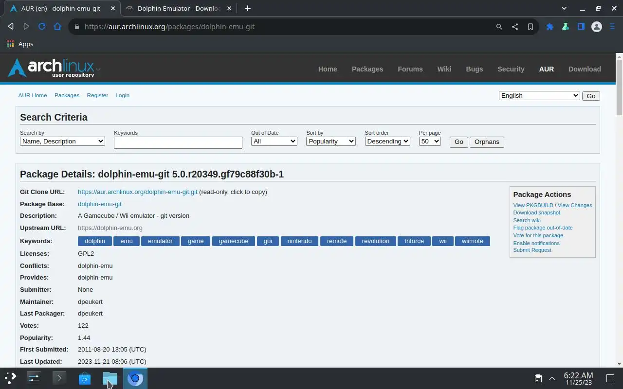The height and width of the screenshot is (389, 623).
Task: Click the green flask extension icon
Action: click(565, 27)
